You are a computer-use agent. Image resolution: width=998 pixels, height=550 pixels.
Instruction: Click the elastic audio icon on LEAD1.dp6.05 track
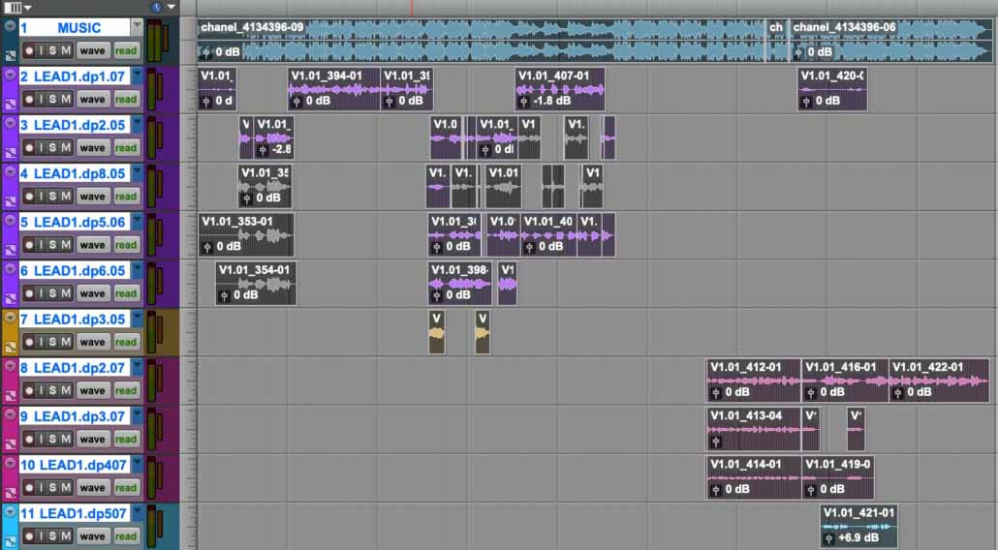tap(11, 298)
